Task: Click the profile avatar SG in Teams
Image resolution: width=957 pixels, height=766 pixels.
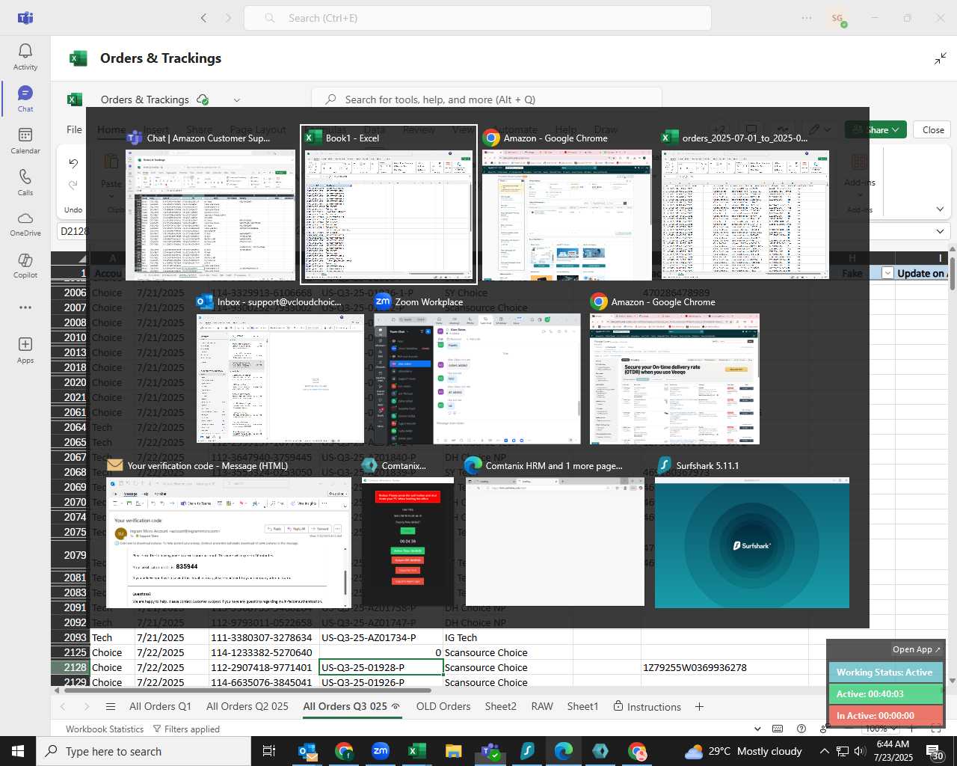Action: [x=837, y=18]
